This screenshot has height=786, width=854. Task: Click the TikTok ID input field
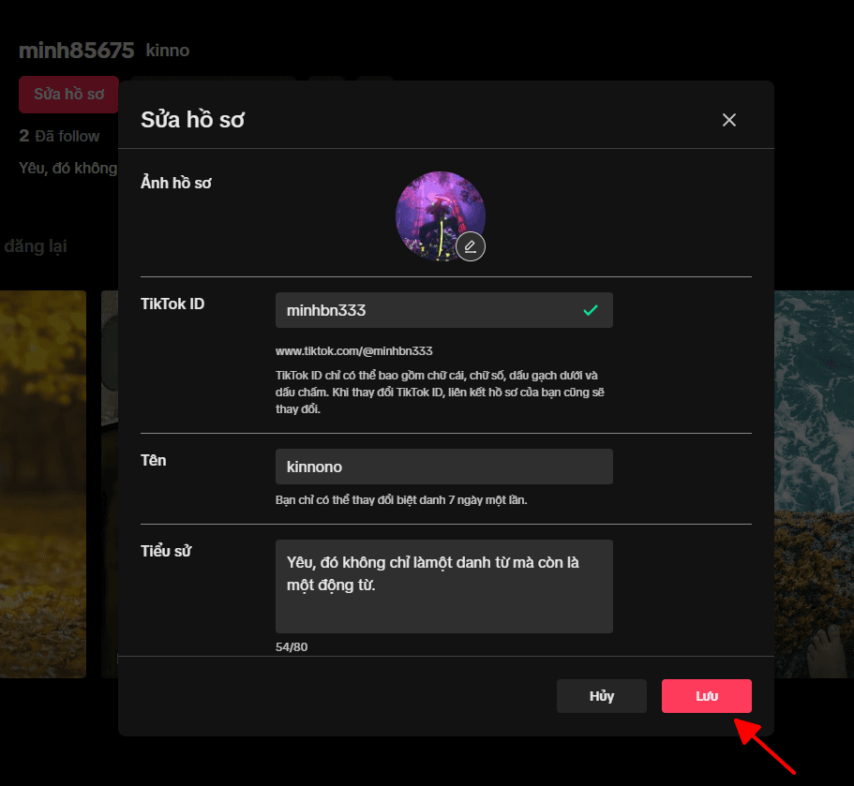click(x=444, y=310)
